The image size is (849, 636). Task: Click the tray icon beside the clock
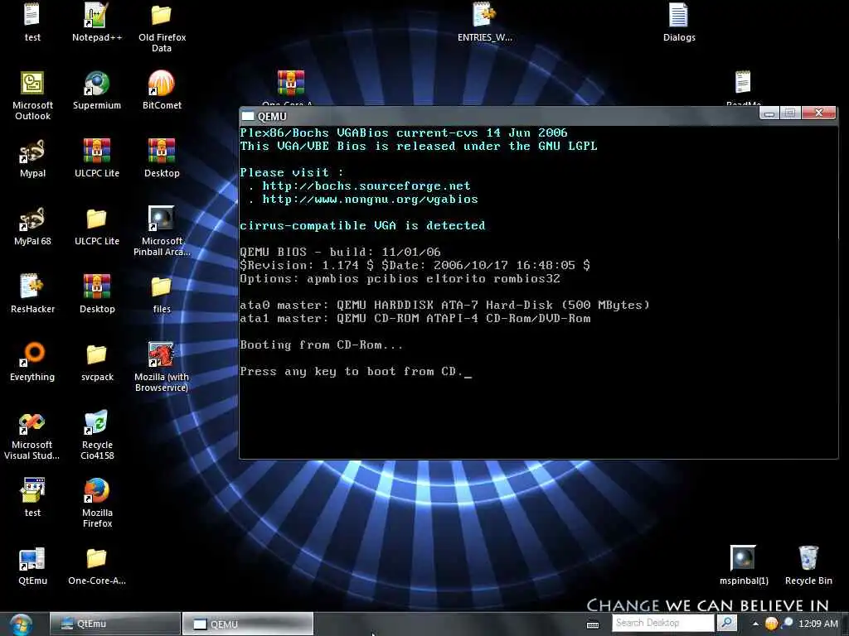pyautogui.click(x=787, y=624)
